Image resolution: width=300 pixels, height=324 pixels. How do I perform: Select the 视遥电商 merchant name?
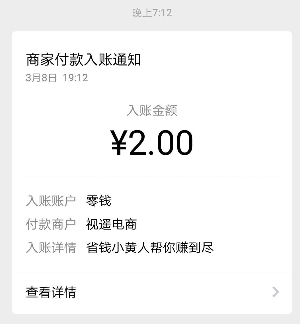coord(111,224)
